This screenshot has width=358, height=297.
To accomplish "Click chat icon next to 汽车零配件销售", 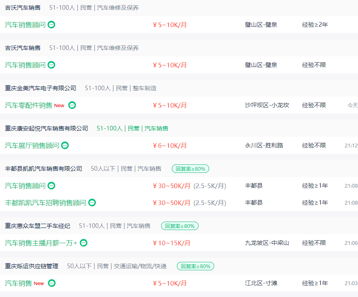I will point(72,105).
